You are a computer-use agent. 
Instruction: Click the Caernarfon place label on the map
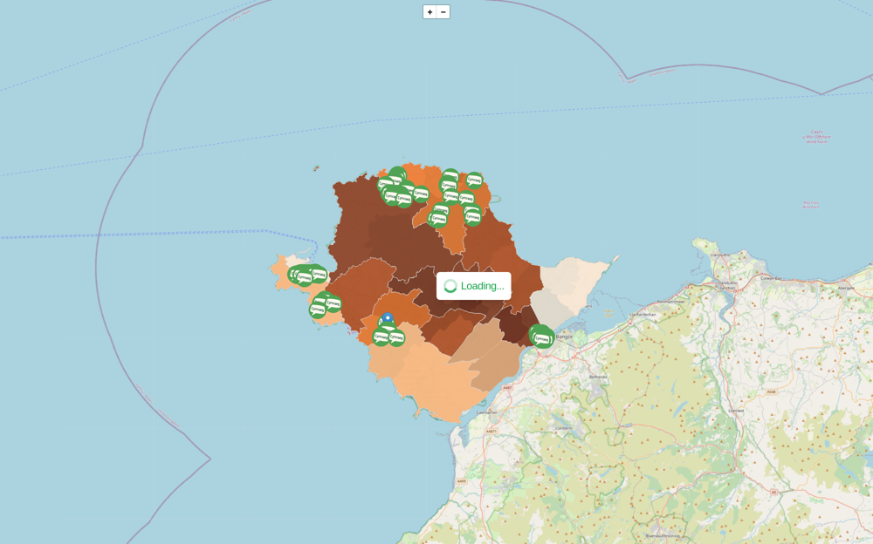tap(487, 411)
